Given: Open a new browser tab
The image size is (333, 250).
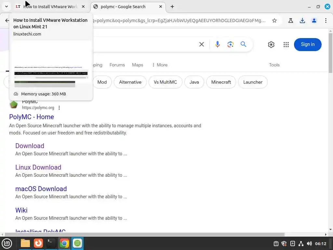Looking at the screenshot, I should 172,7.
